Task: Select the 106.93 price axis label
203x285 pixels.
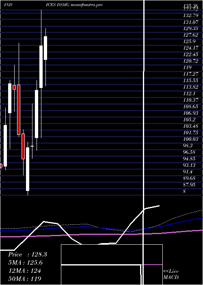Action: [190, 113]
